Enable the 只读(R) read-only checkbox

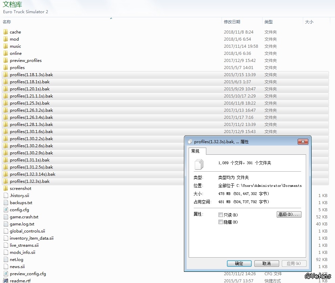pyautogui.click(x=221, y=215)
